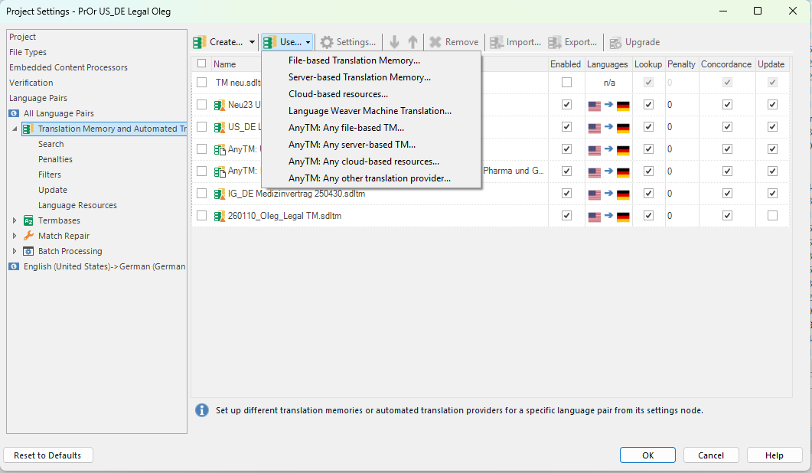Click the vertical scrollbar on the right
812x473 pixels.
click(x=807, y=230)
